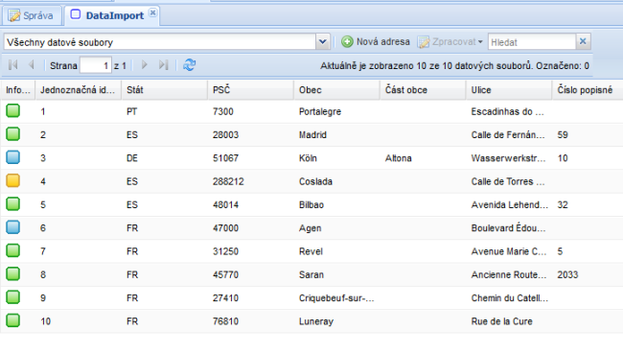
Task: Select the Revel cell
Action: (311, 251)
